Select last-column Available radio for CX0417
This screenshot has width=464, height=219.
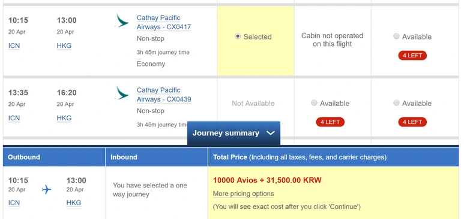[x=396, y=36]
